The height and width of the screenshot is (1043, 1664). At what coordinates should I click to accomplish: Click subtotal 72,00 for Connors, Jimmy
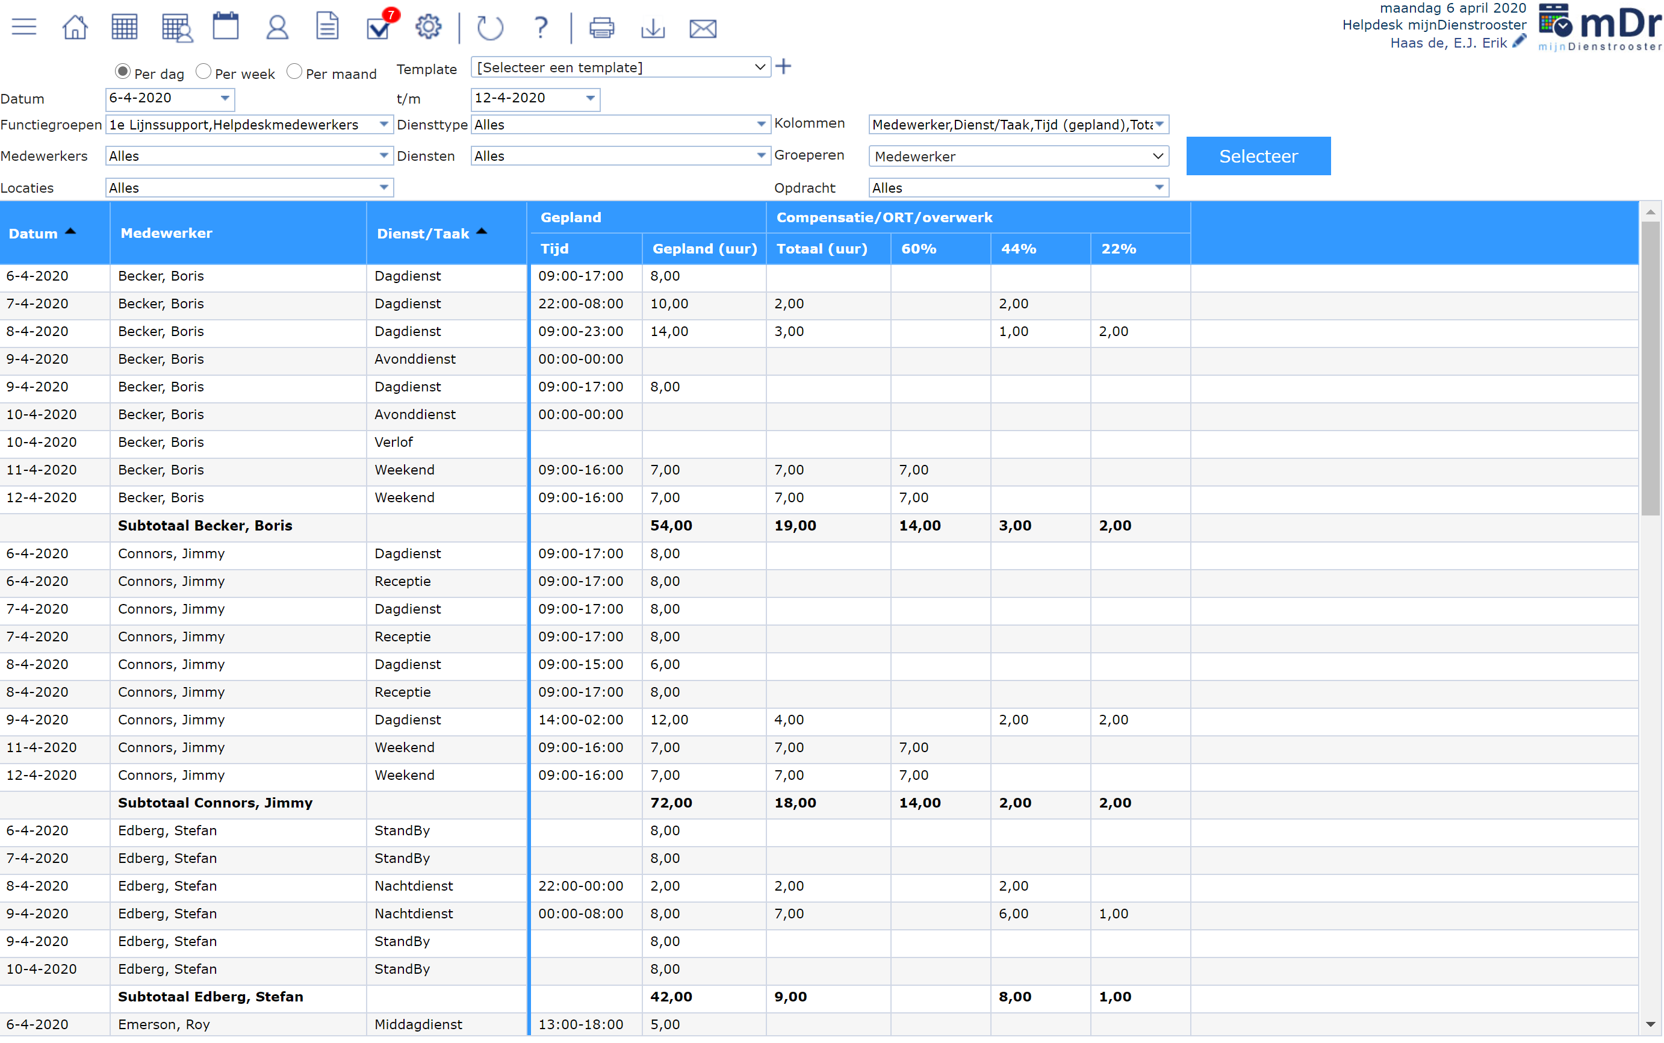(671, 803)
